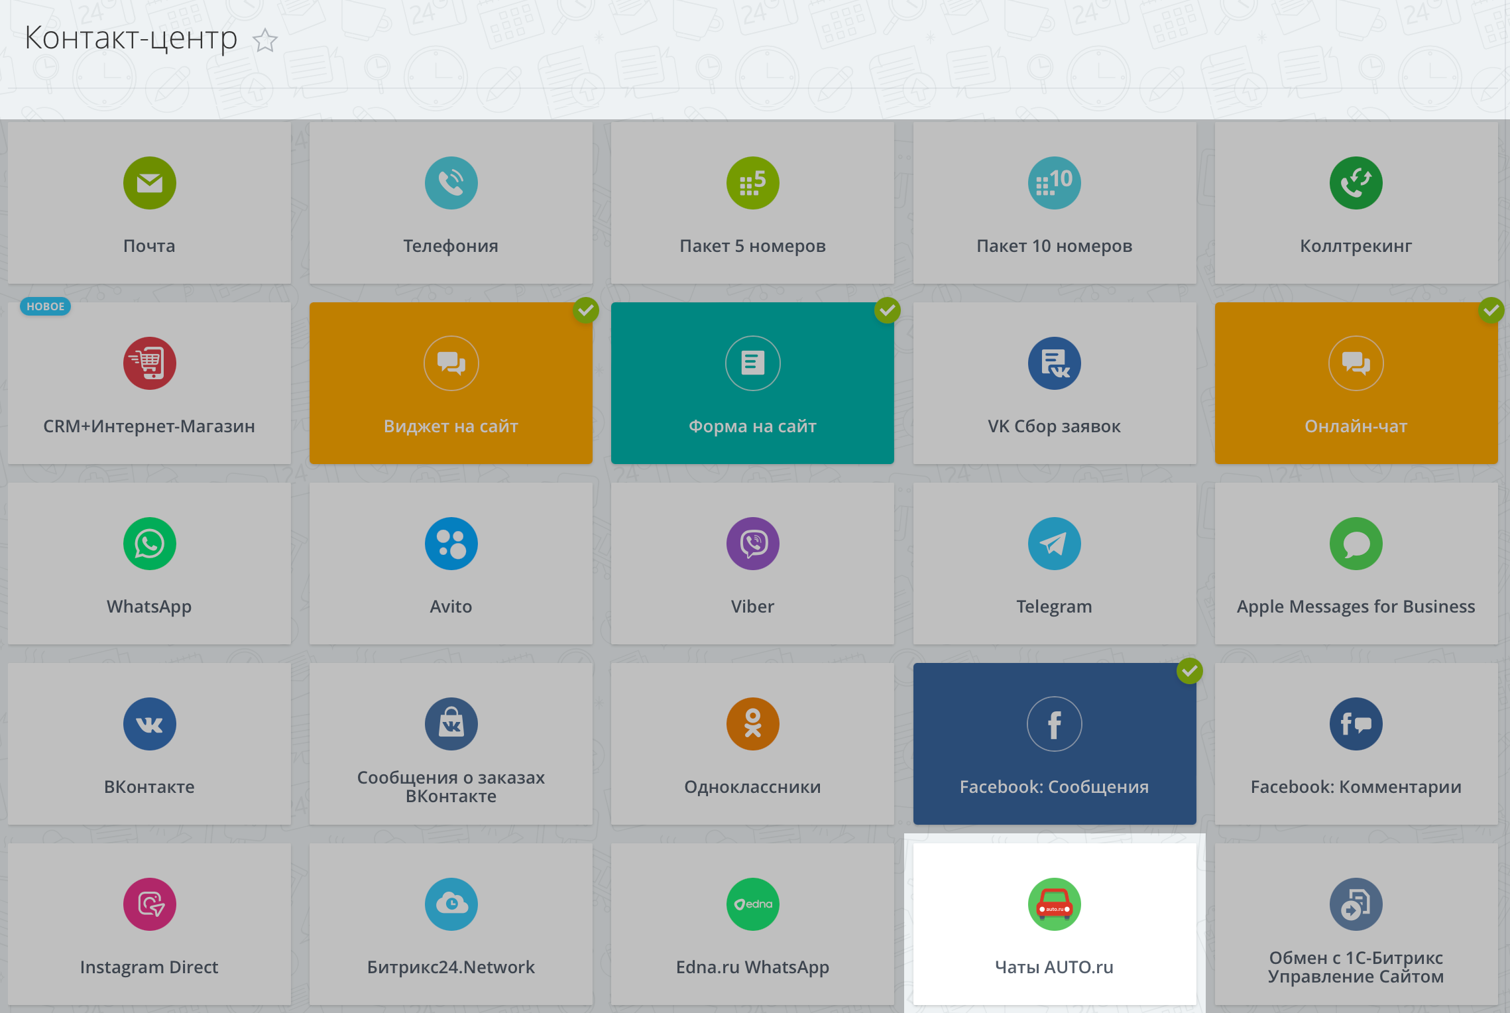Click the Instagram Direct icon

[149, 904]
